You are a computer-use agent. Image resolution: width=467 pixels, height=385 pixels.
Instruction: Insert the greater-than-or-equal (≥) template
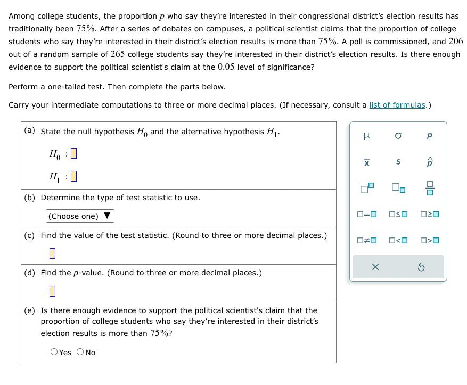tap(429, 214)
